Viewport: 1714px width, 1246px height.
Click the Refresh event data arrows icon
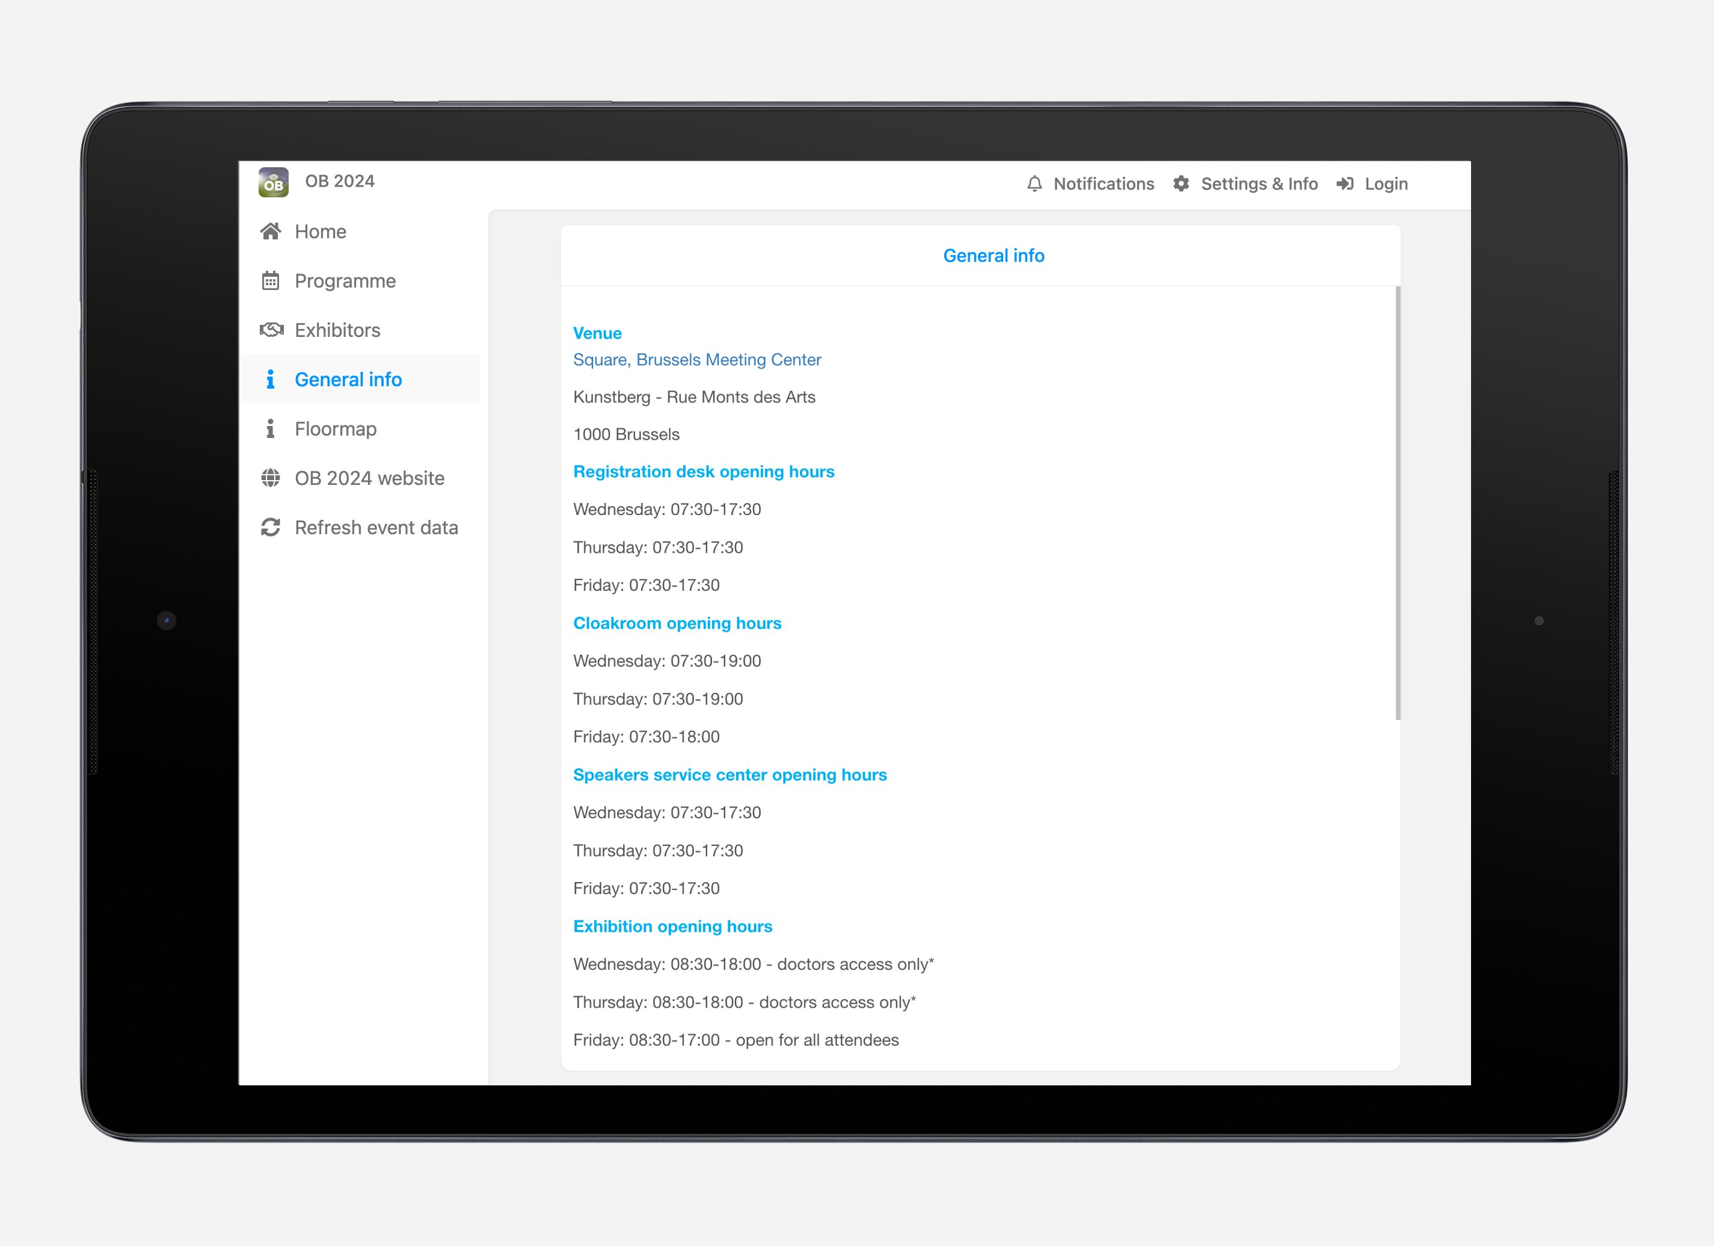point(271,527)
